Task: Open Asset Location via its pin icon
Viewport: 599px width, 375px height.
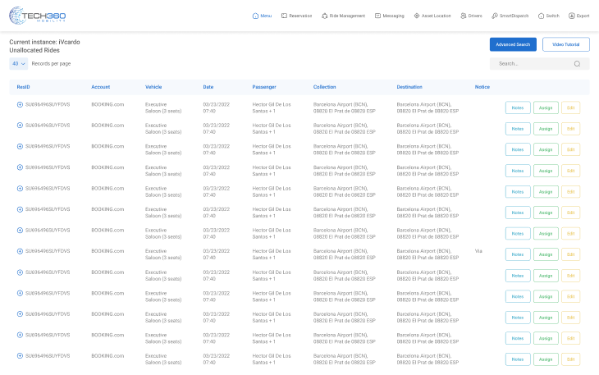Action: coord(417,16)
